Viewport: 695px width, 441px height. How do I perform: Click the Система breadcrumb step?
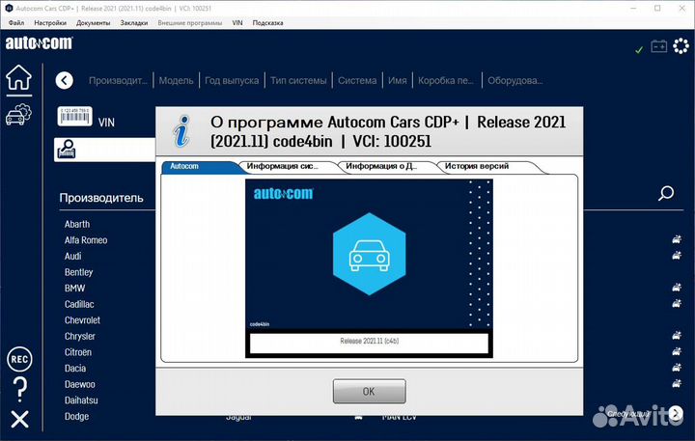pyautogui.click(x=357, y=81)
